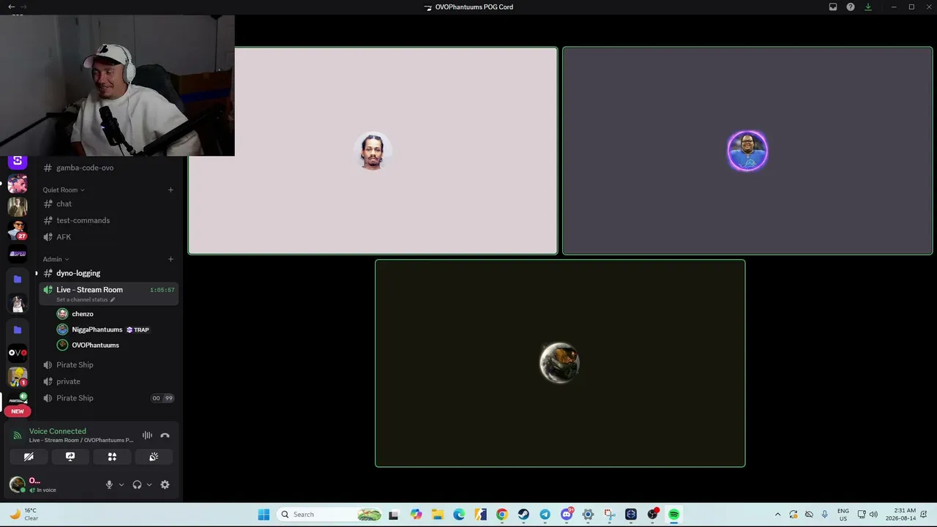This screenshot has height=527, width=937.
Task: Join the AFK voice channel
Action: [108, 237]
